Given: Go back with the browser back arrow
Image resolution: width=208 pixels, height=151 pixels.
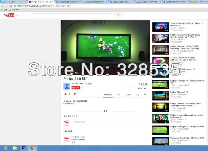Looking at the screenshot, I should 2,6.
